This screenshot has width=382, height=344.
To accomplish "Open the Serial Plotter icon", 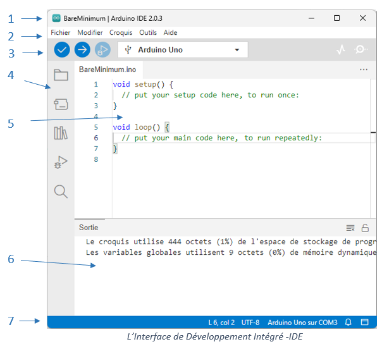I will tap(341, 49).
